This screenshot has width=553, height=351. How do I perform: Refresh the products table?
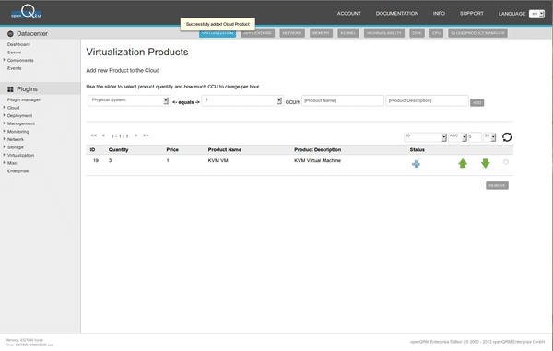point(507,136)
